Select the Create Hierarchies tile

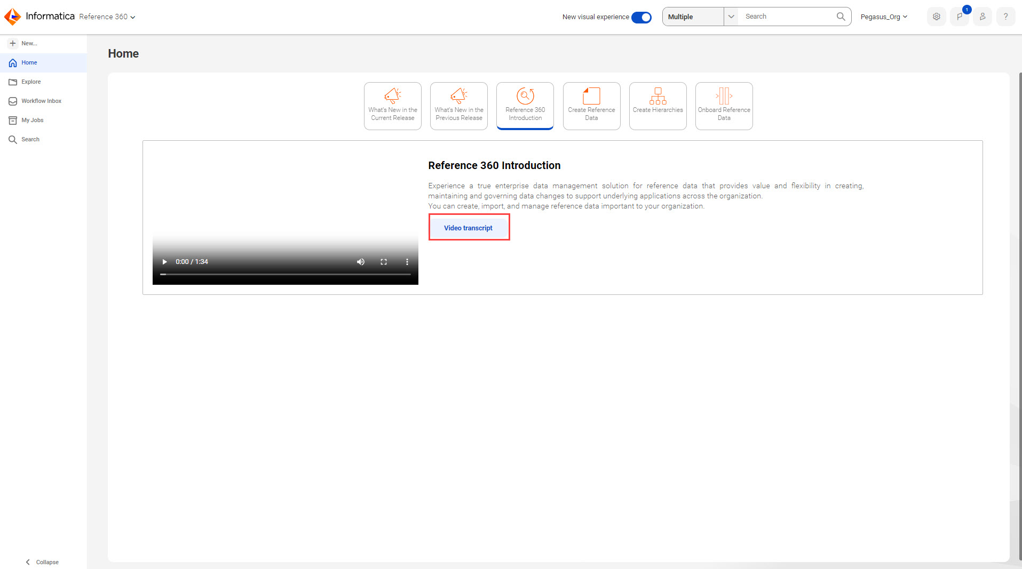657,106
